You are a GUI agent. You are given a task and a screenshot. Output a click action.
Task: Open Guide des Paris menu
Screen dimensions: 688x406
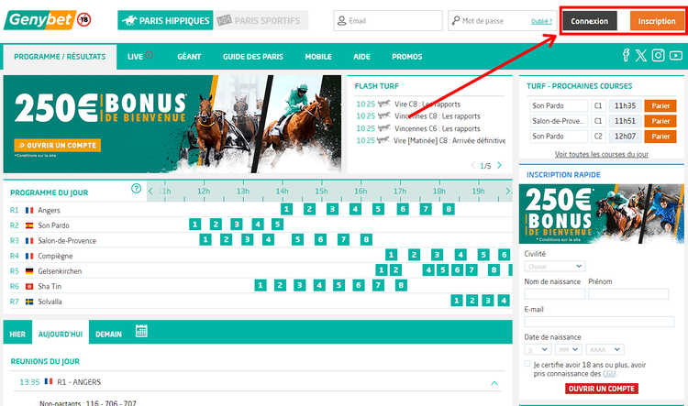point(253,57)
